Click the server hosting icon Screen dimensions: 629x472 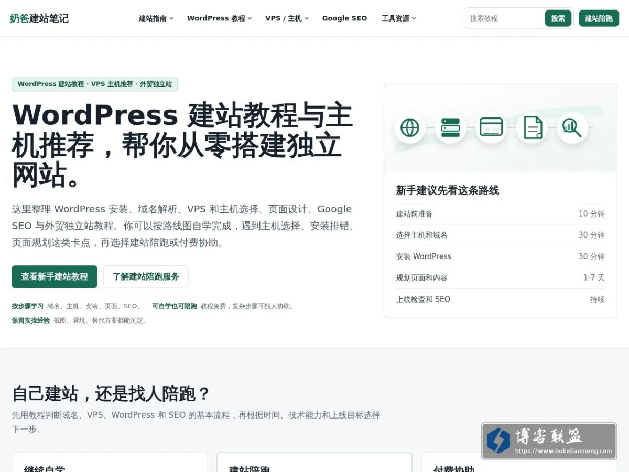coord(450,127)
